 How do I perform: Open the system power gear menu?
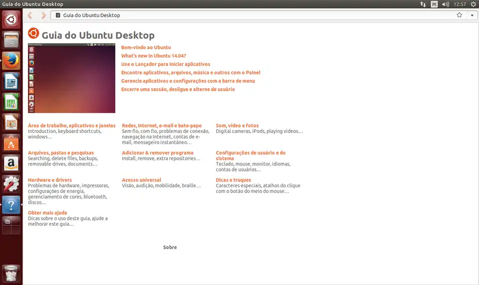(473, 4)
